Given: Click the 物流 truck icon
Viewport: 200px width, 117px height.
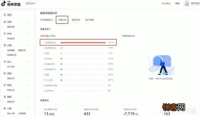Looking at the screenshot, I should [x=5, y=85].
